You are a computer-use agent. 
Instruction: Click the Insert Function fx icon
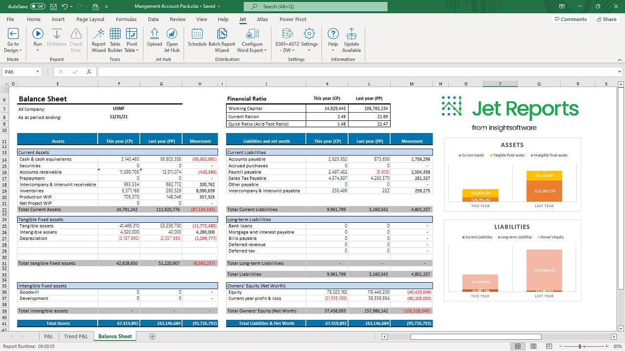89,72
